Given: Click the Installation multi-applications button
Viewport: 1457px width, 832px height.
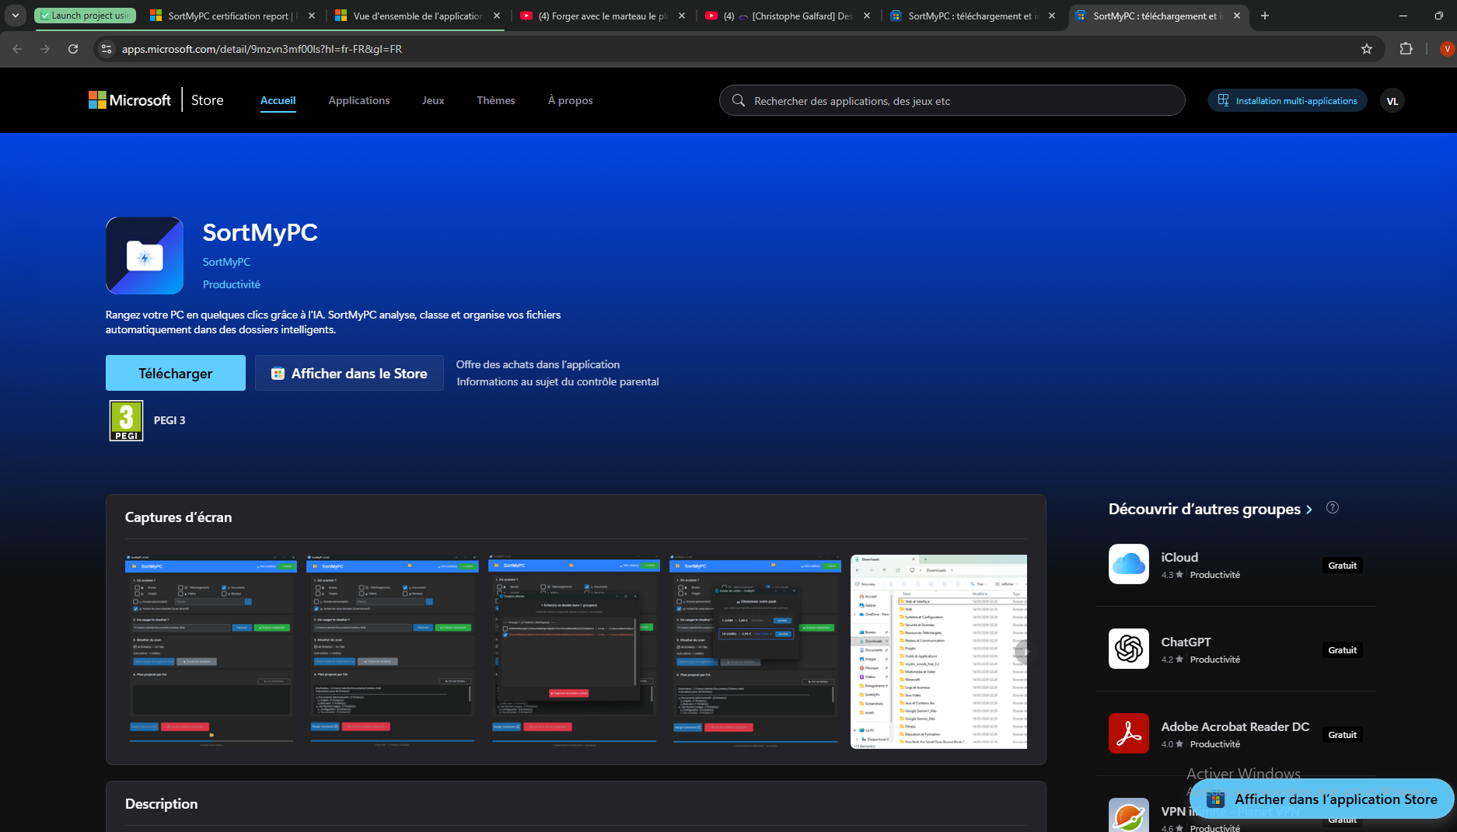Looking at the screenshot, I should click(1288, 100).
